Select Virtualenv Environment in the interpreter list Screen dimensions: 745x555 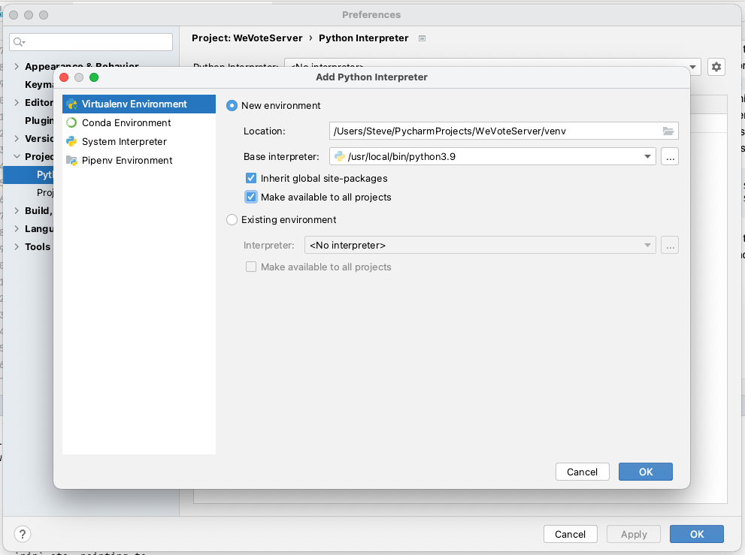pos(139,104)
